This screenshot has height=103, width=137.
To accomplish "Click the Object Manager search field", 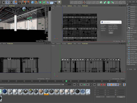I will [x=133, y=4].
